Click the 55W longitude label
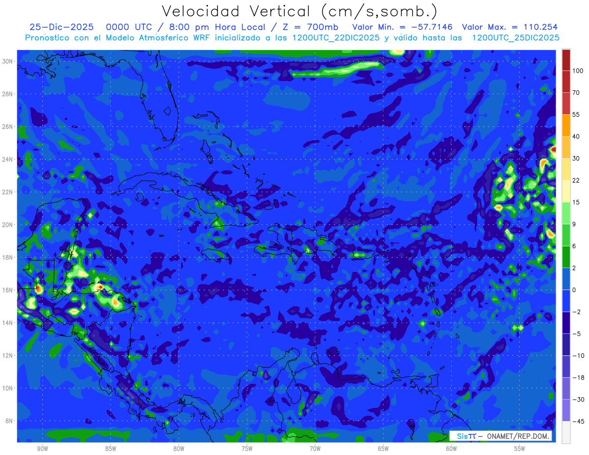589x455 pixels. pos(520,449)
